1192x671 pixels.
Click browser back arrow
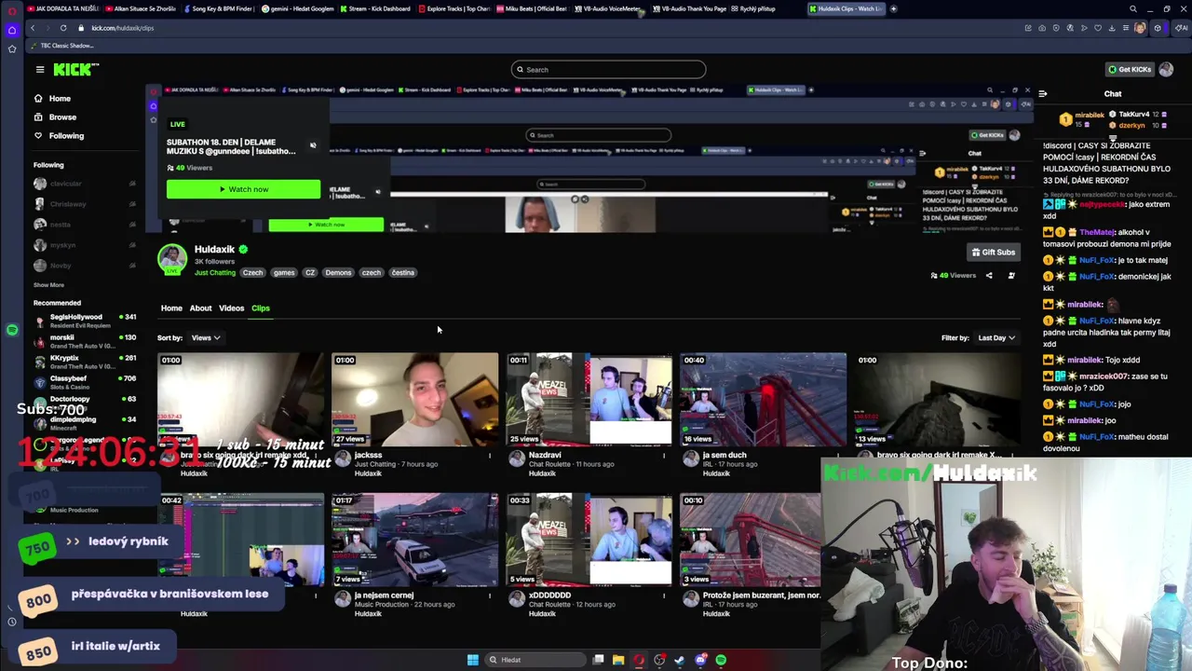click(x=33, y=28)
